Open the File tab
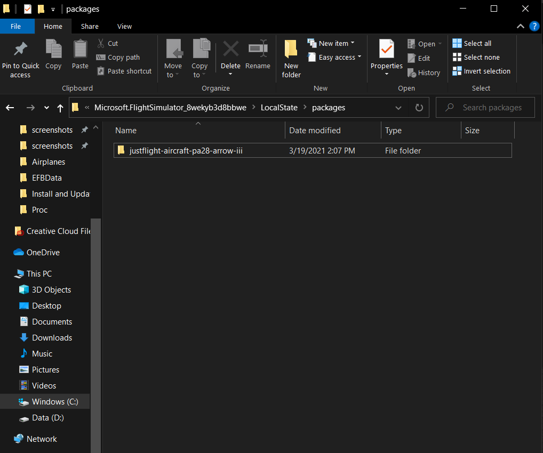 (15, 26)
